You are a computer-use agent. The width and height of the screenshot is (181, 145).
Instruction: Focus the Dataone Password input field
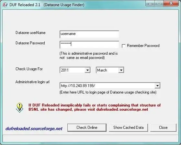89,45
